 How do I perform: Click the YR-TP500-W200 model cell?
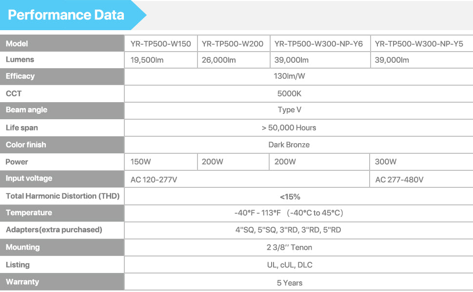point(232,44)
